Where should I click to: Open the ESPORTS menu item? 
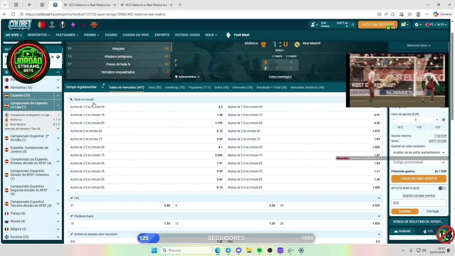pyautogui.click(x=162, y=35)
